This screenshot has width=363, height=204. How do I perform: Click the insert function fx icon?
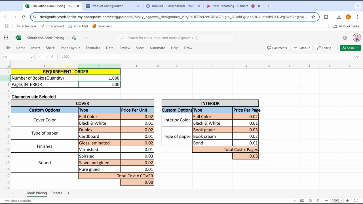click(52, 57)
